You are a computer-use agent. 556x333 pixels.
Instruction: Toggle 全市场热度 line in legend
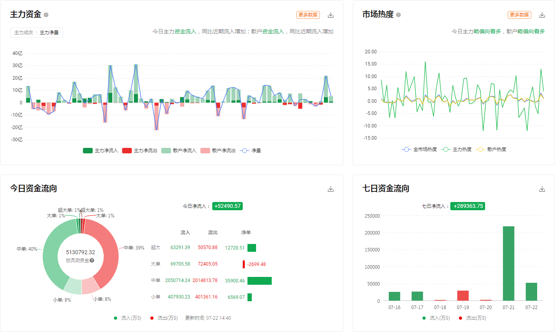coord(419,149)
